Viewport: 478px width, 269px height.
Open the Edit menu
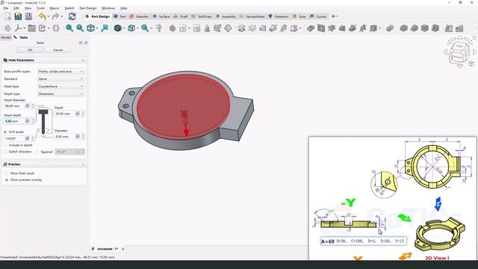point(16,8)
